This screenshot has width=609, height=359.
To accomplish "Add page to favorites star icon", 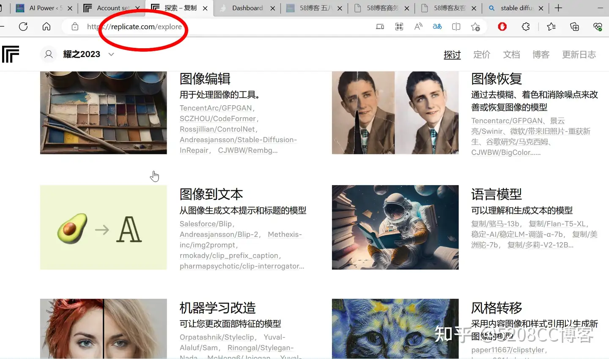I will point(475,27).
